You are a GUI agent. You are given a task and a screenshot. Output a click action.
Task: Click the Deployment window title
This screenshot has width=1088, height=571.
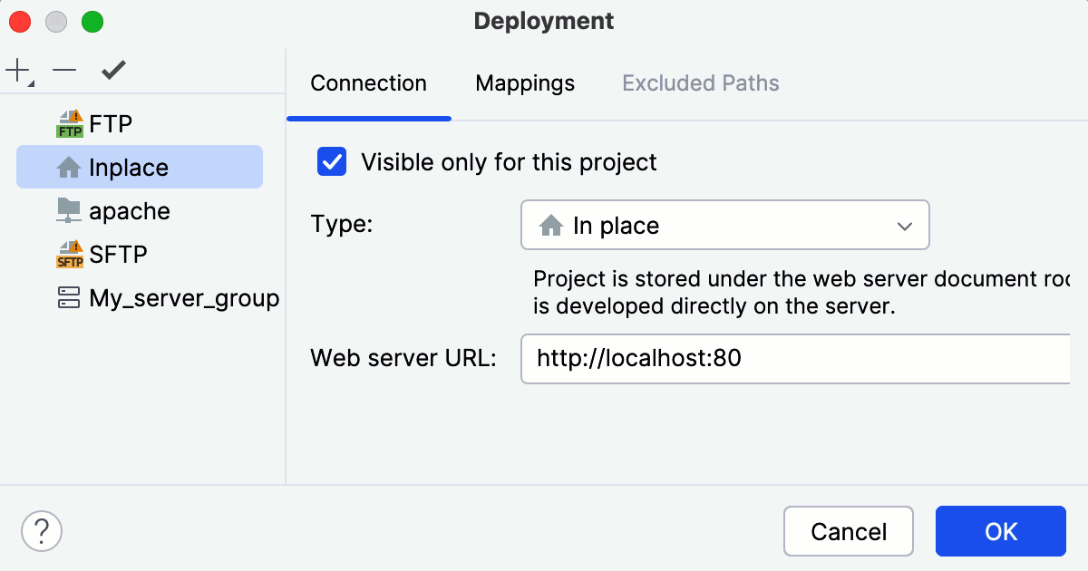pyautogui.click(x=544, y=21)
